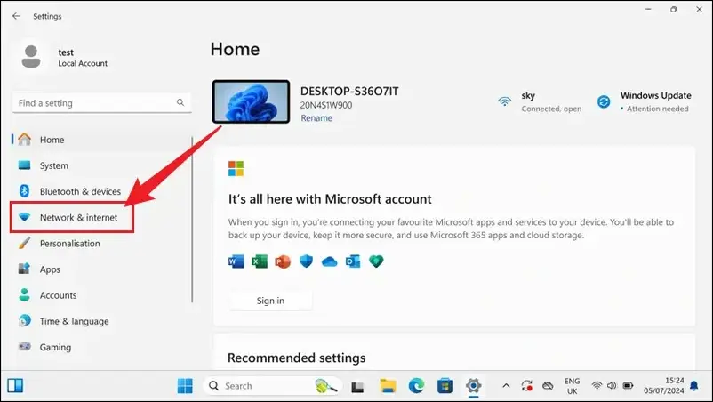Click the sidebar scrollbar
713x402 pixels.
click(x=192, y=219)
